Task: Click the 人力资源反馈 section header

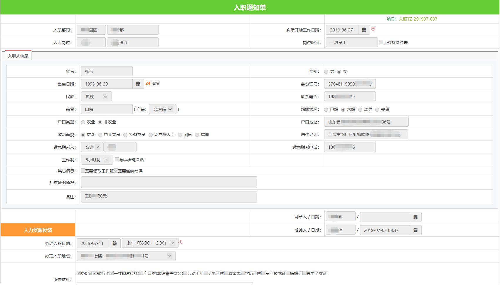Action: (x=38, y=230)
